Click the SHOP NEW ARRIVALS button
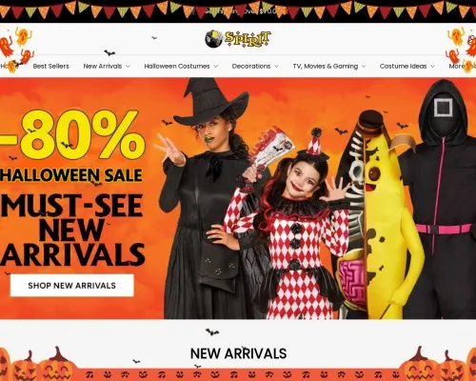The image size is (476, 381). point(72,286)
